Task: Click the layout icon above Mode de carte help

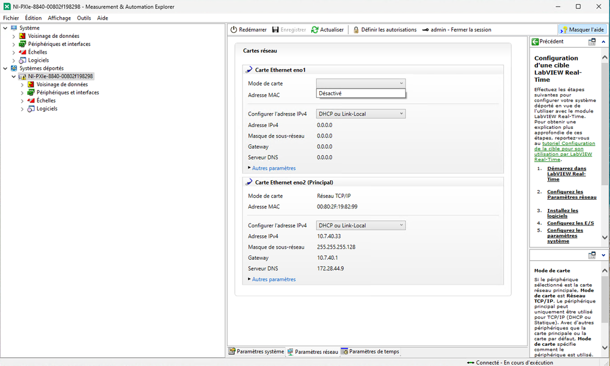Action: pyautogui.click(x=592, y=255)
